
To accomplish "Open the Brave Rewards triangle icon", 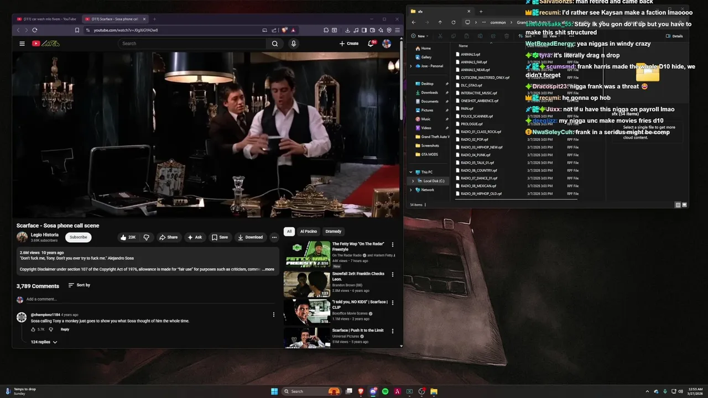I will tap(293, 30).
